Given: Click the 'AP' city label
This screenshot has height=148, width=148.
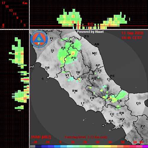Looking at the screenshot, I should point(98,65).
